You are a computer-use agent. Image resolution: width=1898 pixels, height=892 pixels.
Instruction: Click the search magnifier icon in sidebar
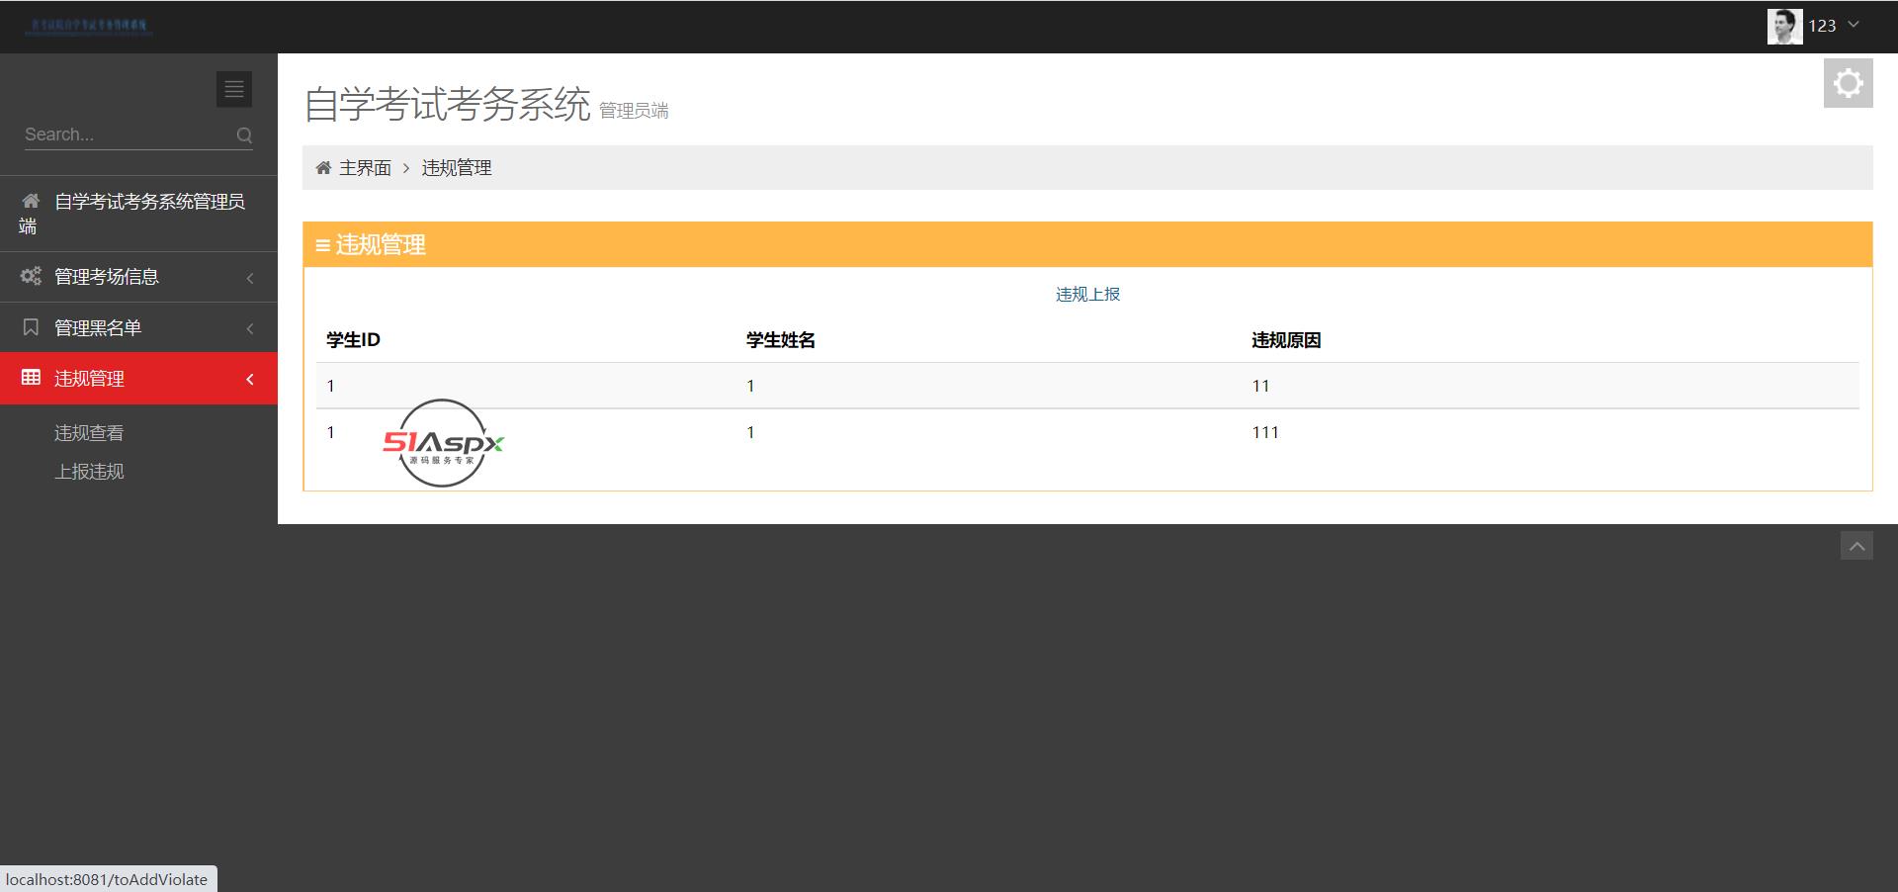pos(244,135)
